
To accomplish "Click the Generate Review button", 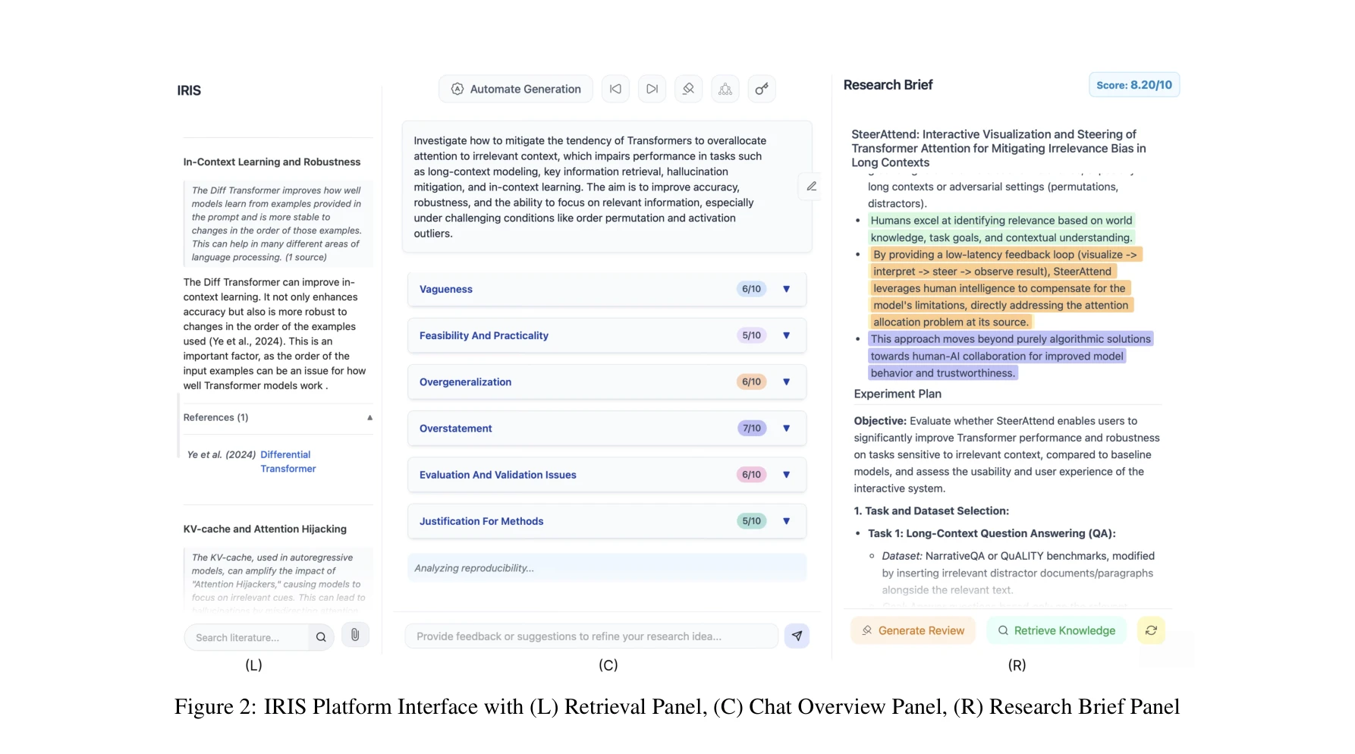I will (x=913, y=630).
